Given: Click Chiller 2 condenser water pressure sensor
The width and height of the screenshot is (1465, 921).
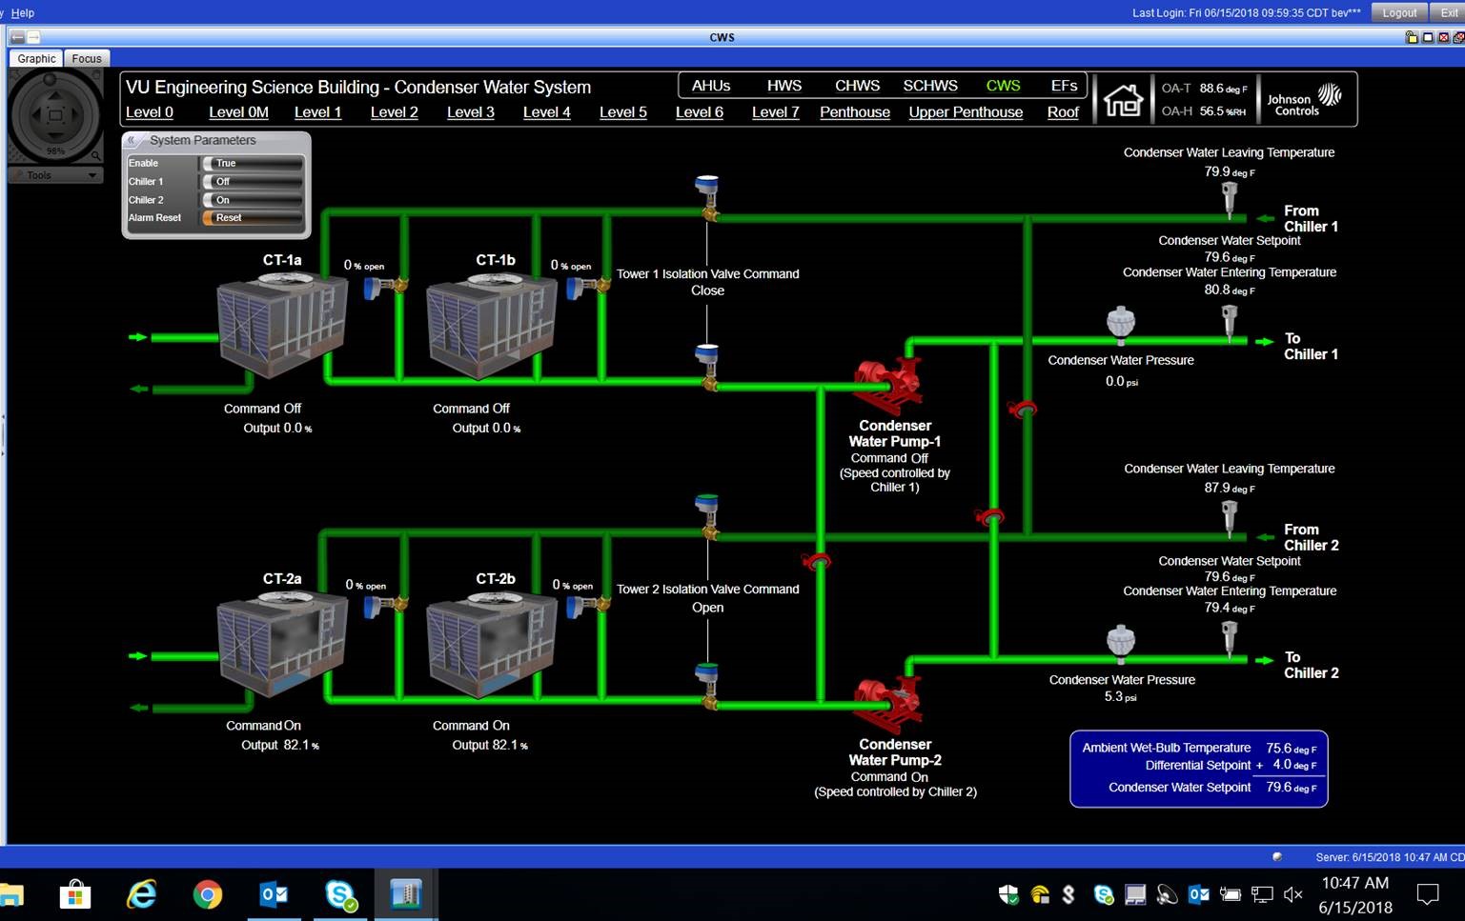Looking at the screenshot, I should pos(1121,644).
